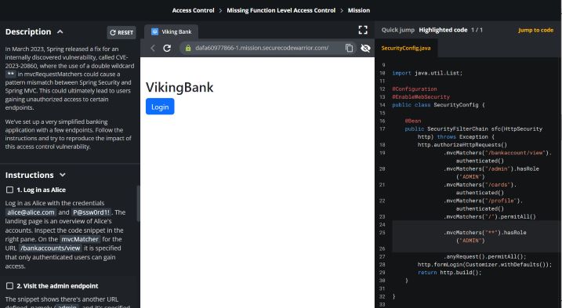This screenshot has width=562, height=308.
Task: Click the blue Login button
Action: click(160, 107)
